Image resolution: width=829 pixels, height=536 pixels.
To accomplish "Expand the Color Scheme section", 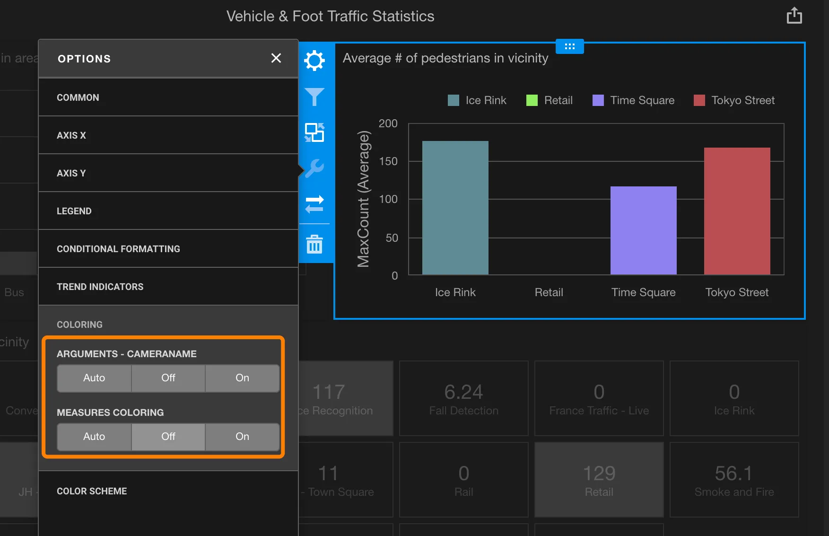I will (x=168, y=491).
